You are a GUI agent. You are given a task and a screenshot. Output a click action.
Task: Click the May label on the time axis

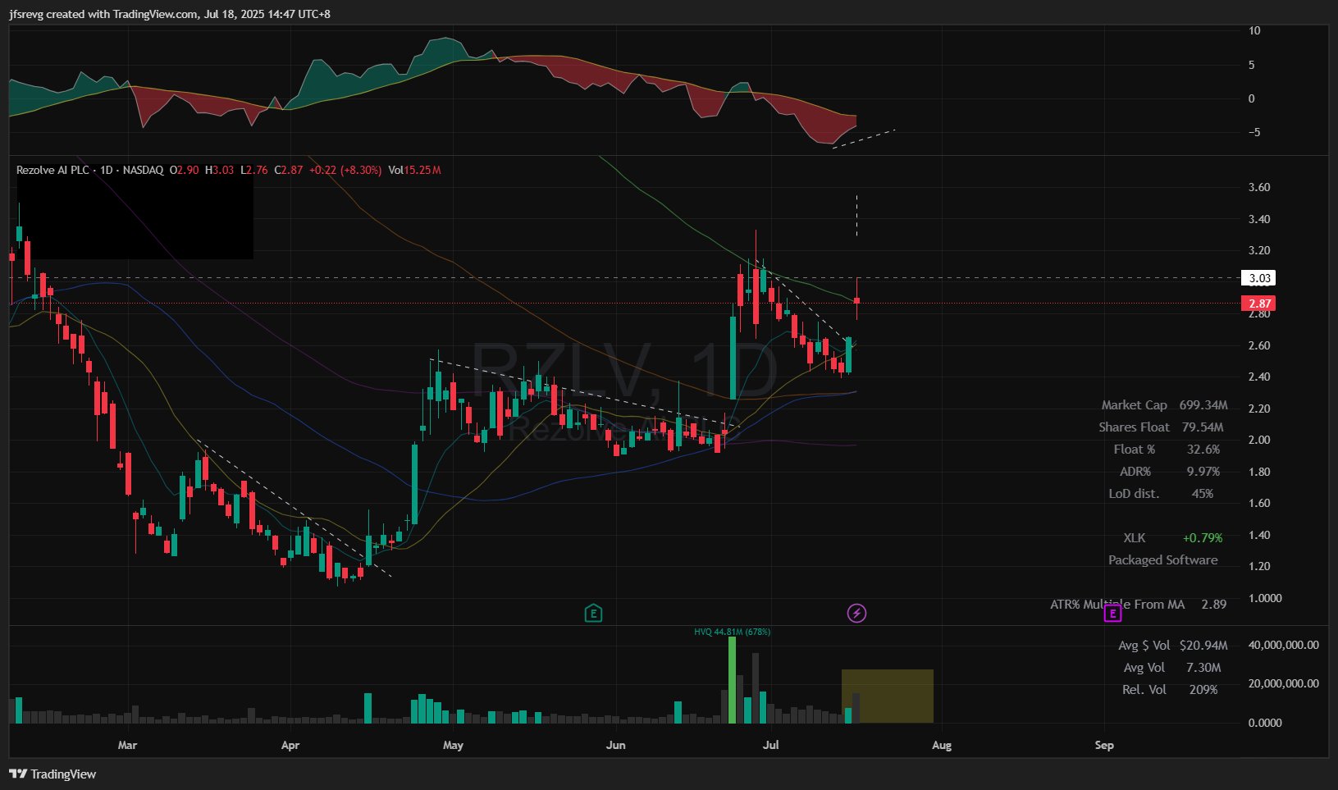click(x=453, y=745)
